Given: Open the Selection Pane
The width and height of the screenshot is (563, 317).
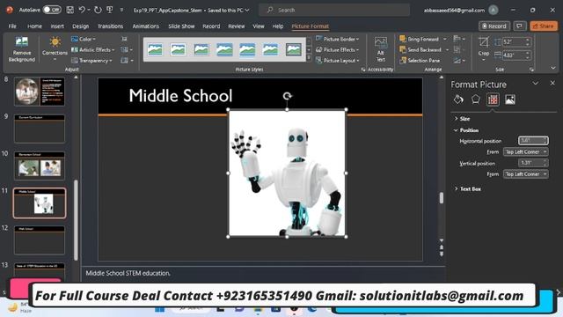Looking at the screenshot, I should tap(420, 61).
